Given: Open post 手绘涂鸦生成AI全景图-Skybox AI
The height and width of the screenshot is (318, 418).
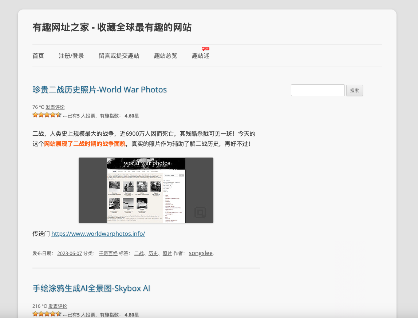Looking at the screenshot, I should coord(91,288).
